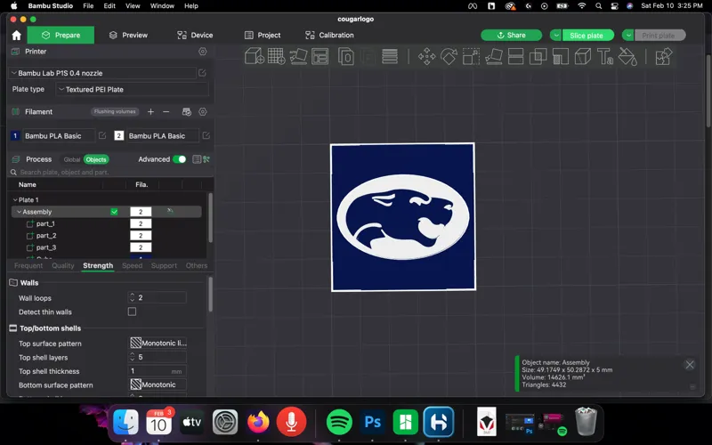
Task: Open Filament settings gear icon
Action: point(203,112)
